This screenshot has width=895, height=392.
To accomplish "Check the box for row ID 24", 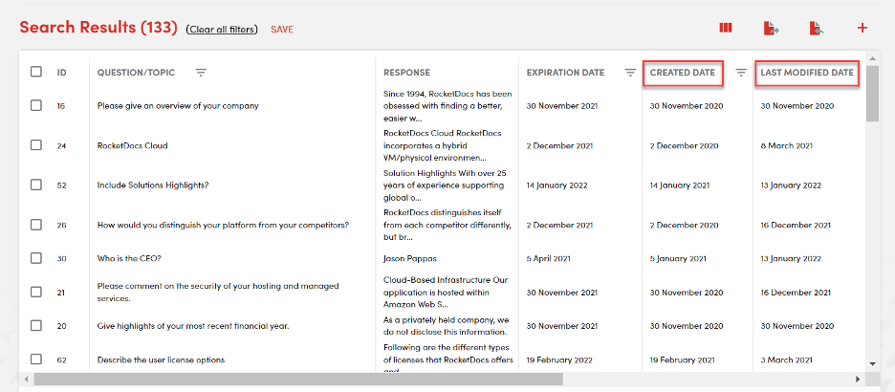I will [x=36, y=145].
